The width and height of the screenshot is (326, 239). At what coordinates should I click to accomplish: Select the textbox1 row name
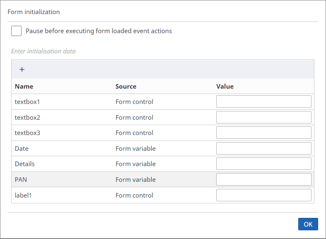click(27, 102)
